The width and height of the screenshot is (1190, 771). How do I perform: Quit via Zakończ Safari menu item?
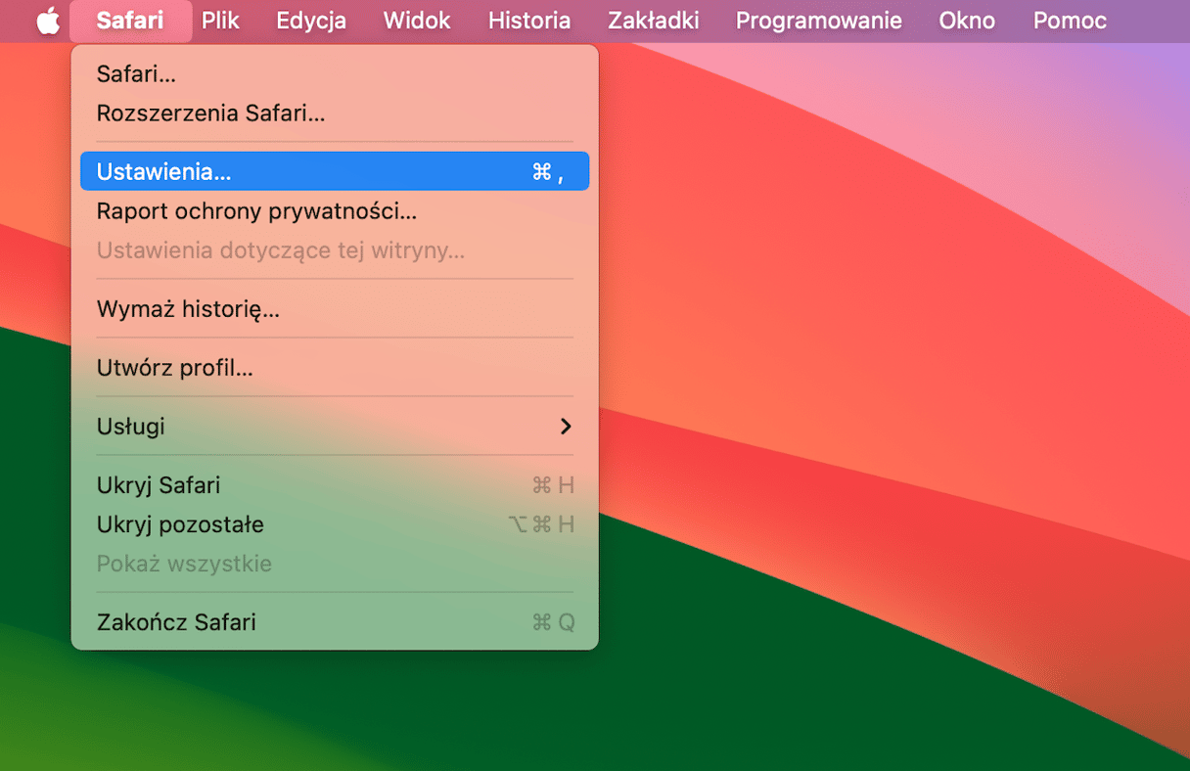[x=176, y=622]
